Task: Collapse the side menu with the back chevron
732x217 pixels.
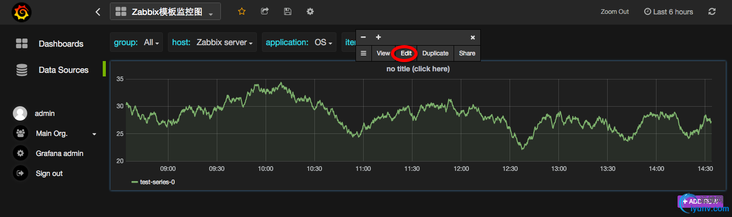Action: (x=98, y=12)
